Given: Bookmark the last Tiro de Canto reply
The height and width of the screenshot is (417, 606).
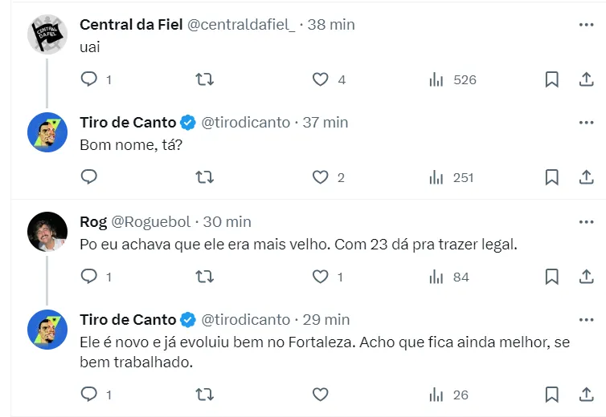Looking at the screenshot, I should [552, 395].
